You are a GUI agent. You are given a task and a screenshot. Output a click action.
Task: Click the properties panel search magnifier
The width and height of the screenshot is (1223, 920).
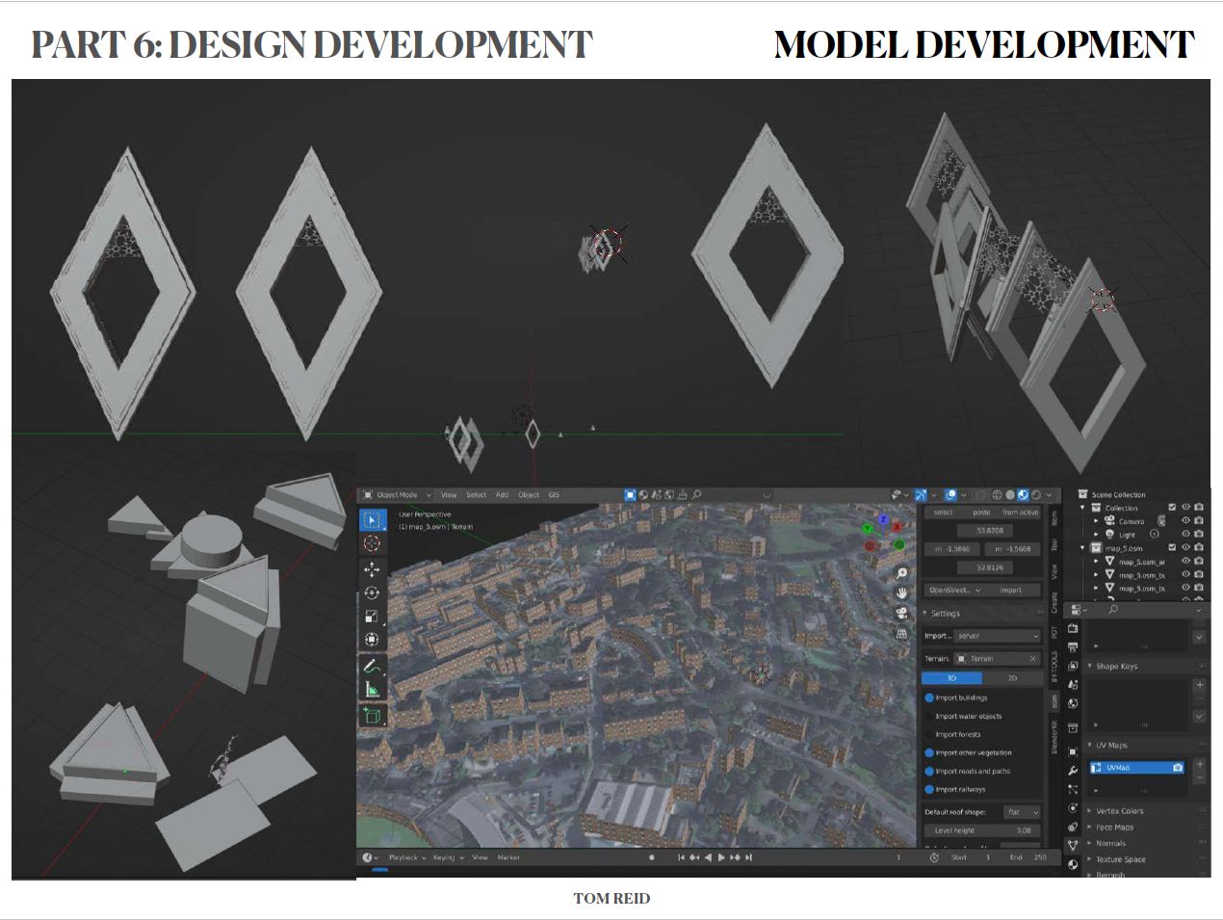click(1113, 610)
